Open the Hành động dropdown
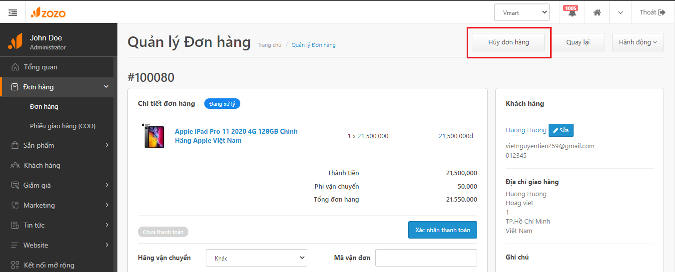Image resolution: width=675 pixels, height=272 pixels. (638, 42)
